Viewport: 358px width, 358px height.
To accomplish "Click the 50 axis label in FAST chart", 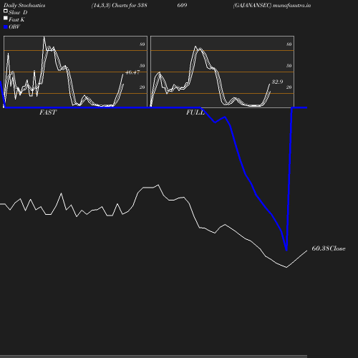I will click(x=142, y=66).
